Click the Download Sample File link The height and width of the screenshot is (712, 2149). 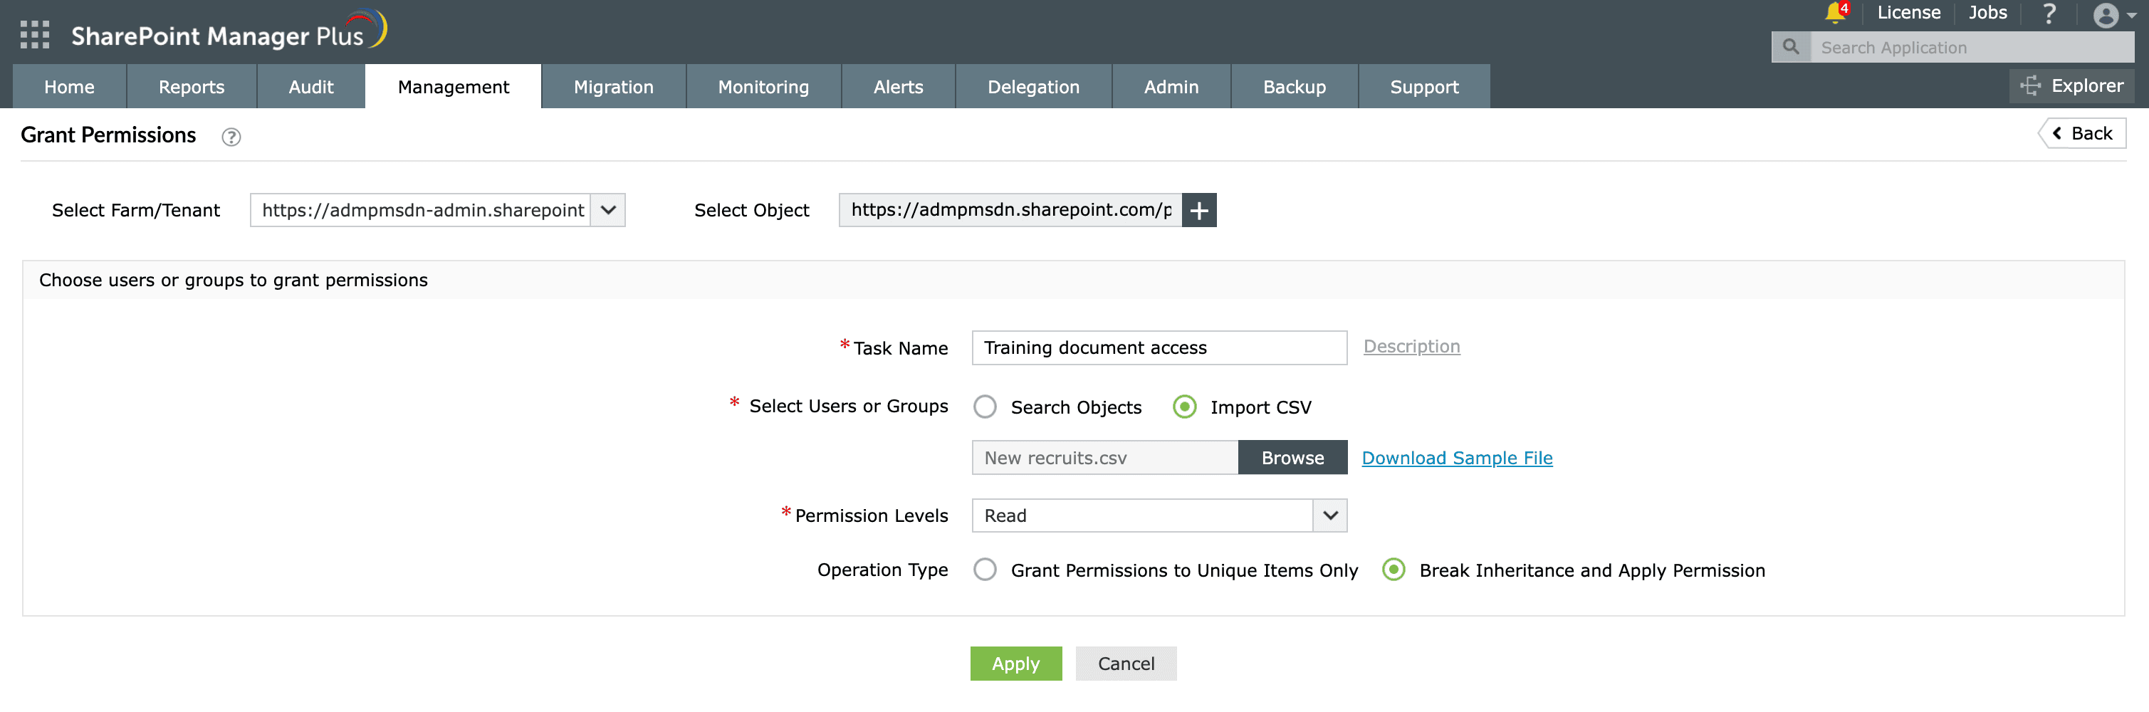[x=1457, y=458]
